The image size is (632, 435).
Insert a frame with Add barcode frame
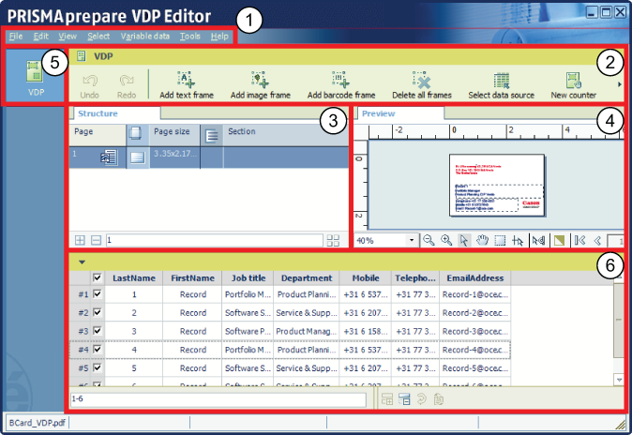click(x=341, y=84)
